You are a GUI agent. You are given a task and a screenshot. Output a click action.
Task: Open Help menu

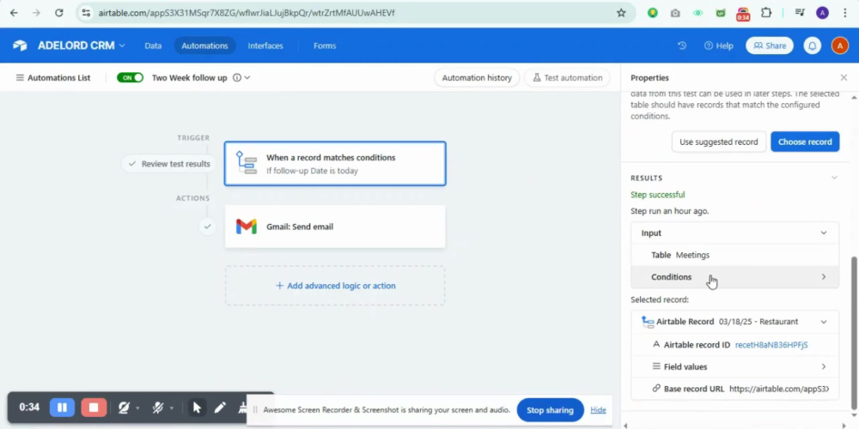pos(719,45)
